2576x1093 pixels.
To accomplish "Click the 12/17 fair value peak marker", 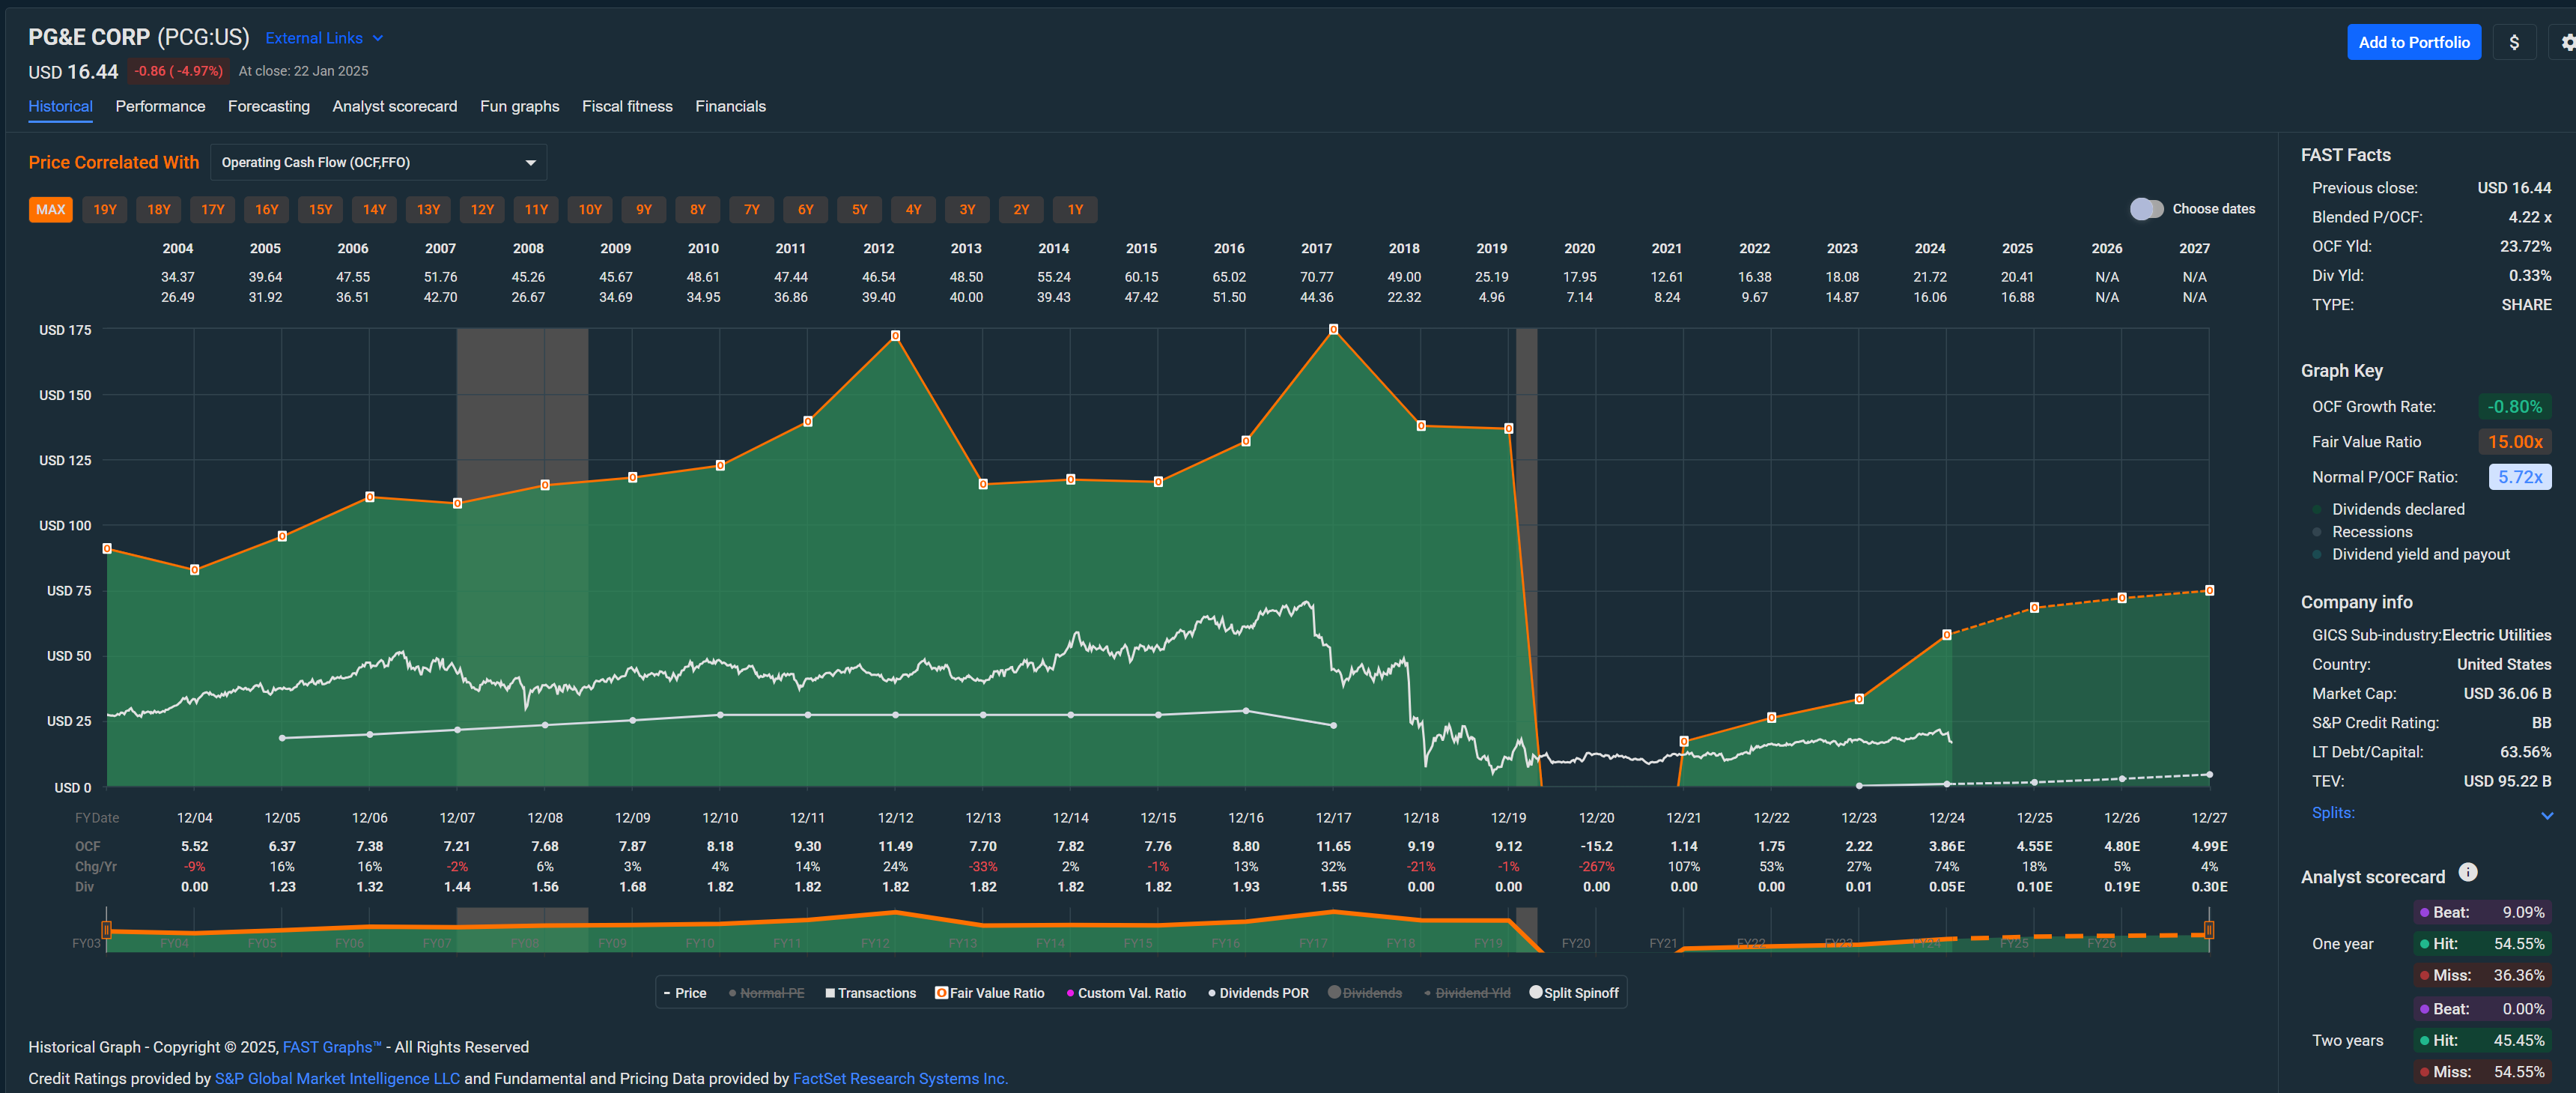I will click(1333, 329).
